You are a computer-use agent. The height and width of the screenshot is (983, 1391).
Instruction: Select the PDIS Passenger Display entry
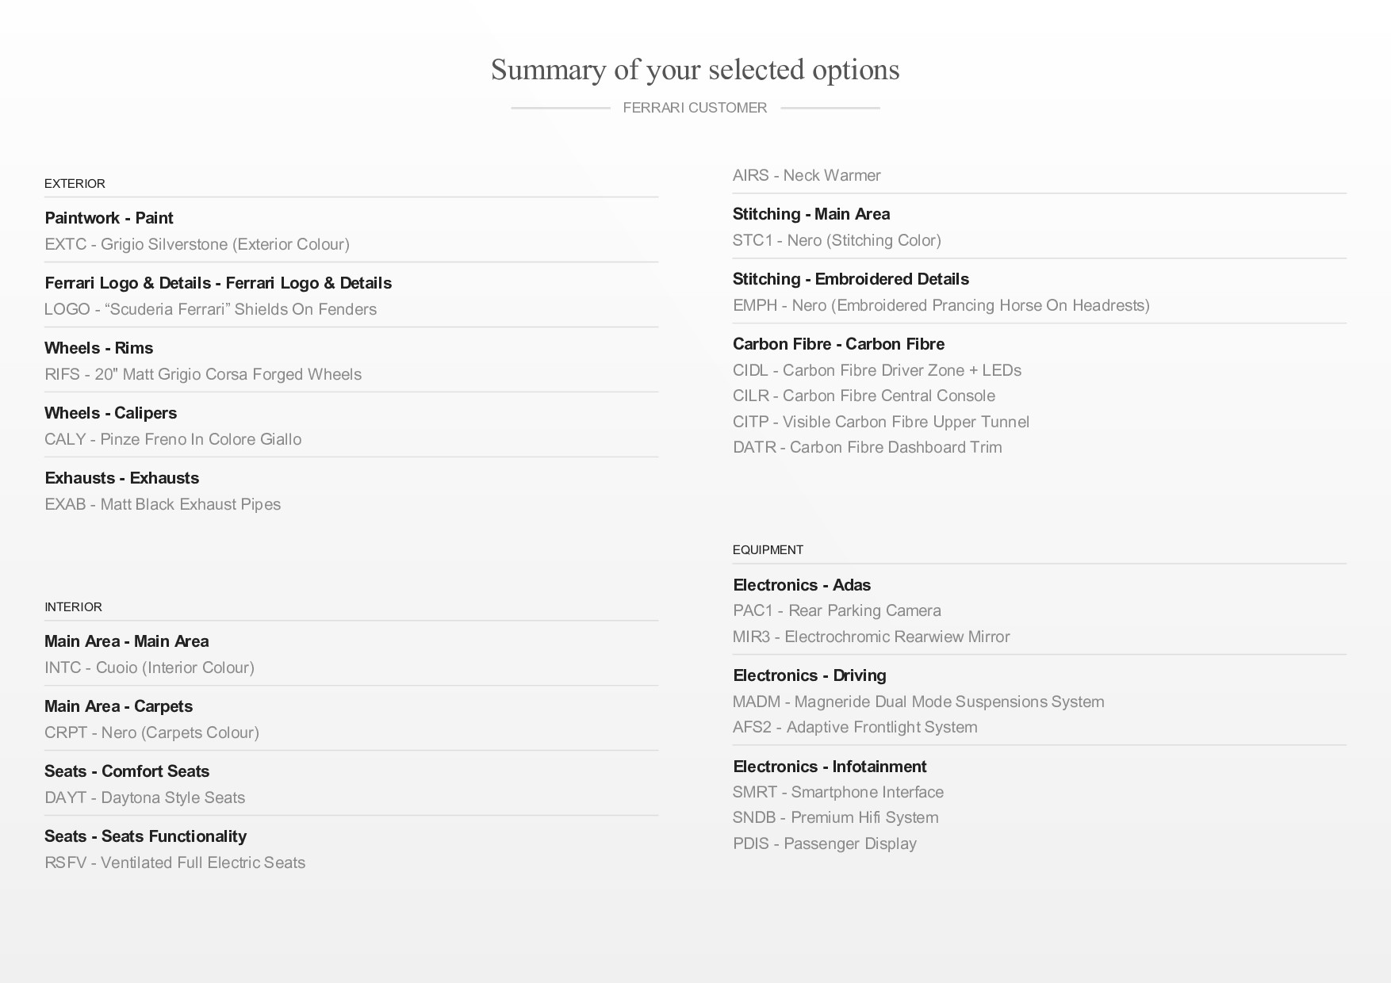825,843
